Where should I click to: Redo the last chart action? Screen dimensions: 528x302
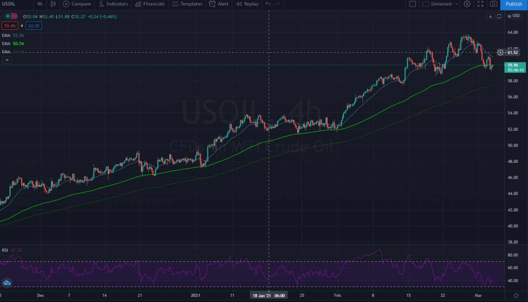(277, 4)
